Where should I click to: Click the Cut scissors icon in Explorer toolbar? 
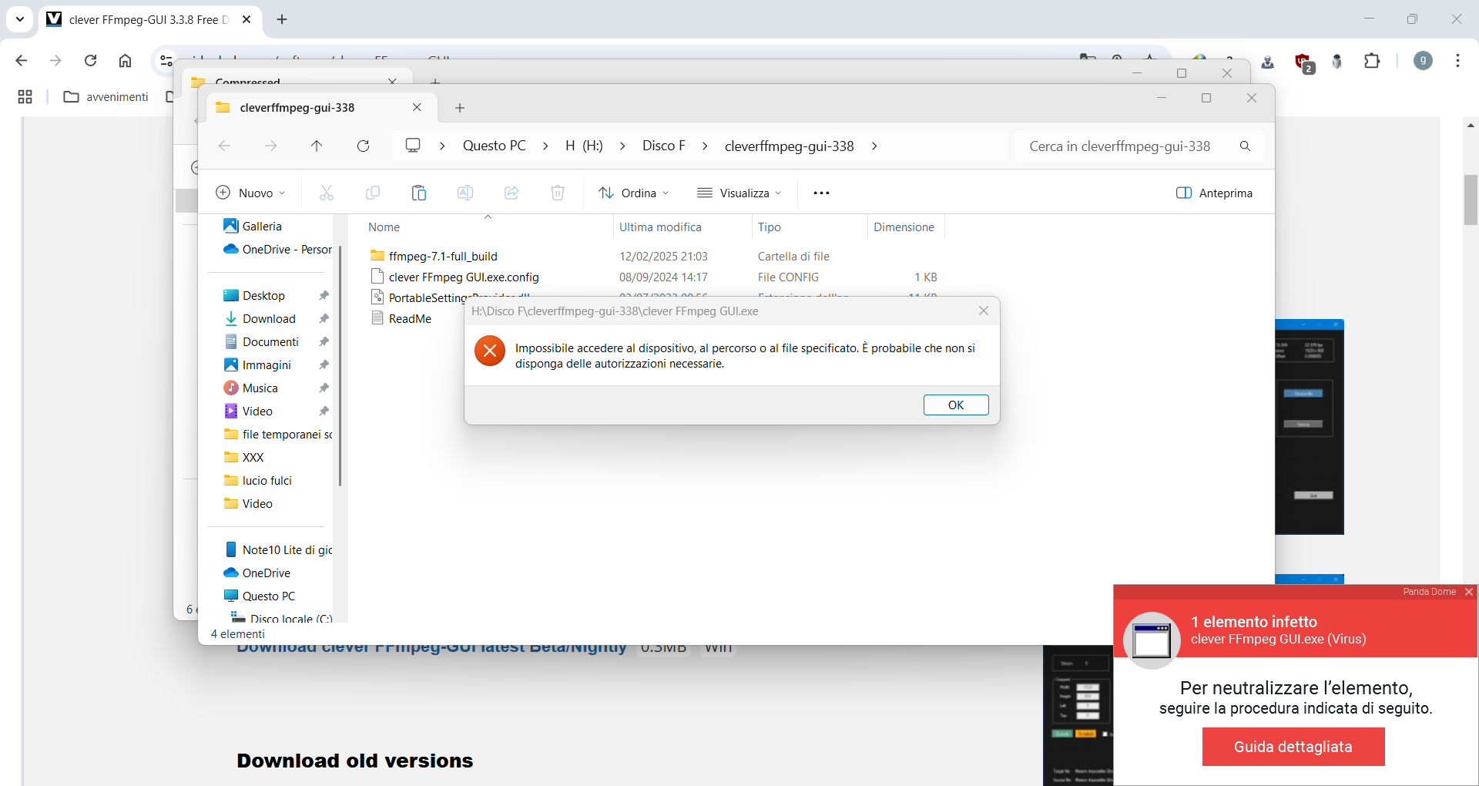tap(327, 193)
